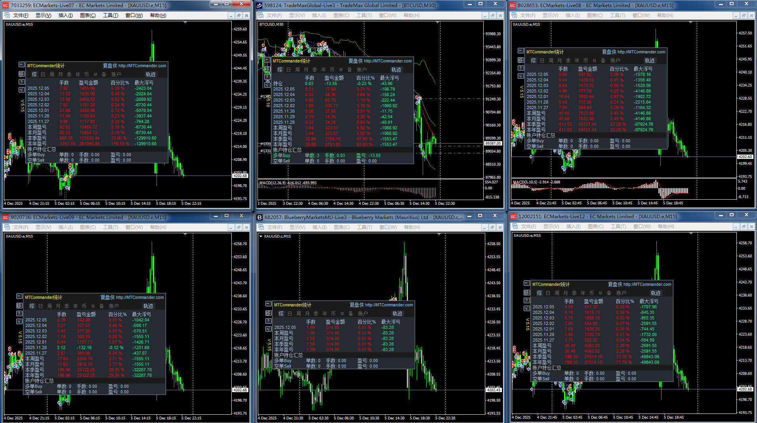Collapse the MTCommander panel in window 598124

pyautogui.click(x=267, y=60)
